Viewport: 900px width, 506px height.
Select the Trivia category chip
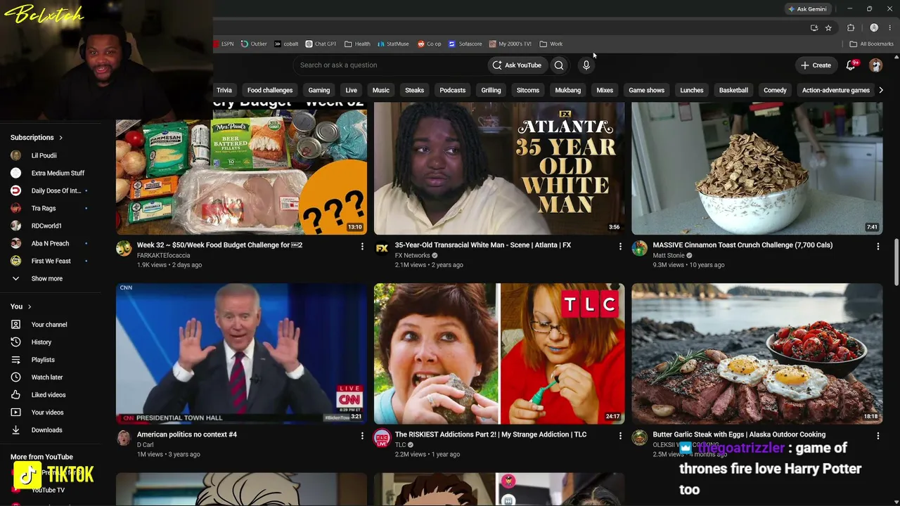224,90
